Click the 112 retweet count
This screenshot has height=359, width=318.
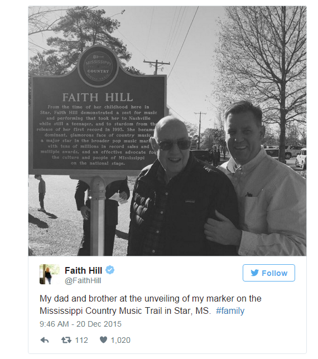(81, 340)
